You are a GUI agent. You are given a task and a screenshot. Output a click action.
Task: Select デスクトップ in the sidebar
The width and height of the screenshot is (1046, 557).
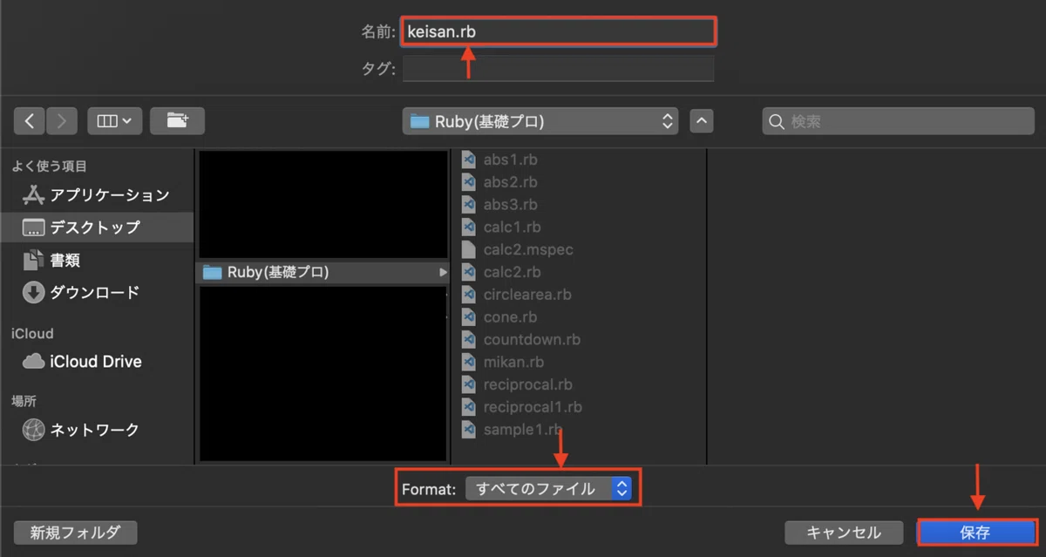[96, 228]
